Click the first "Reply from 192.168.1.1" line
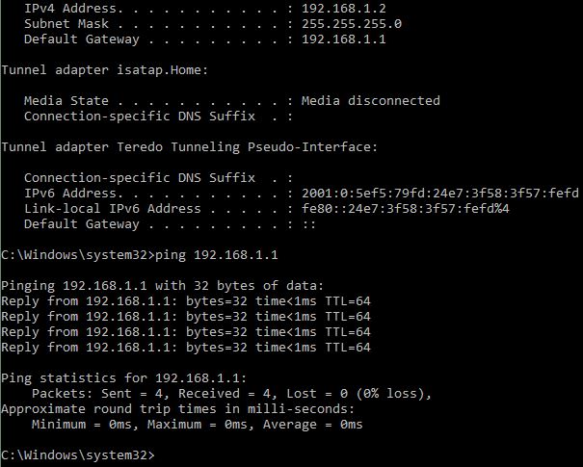 185,301
